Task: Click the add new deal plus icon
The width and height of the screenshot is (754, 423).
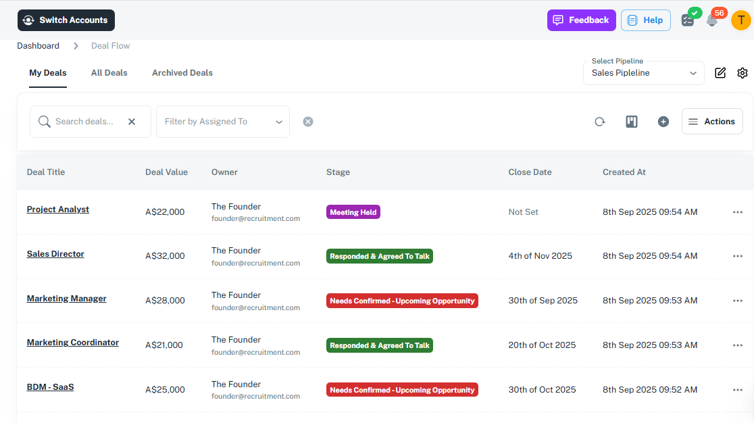Action: [663, 122]
